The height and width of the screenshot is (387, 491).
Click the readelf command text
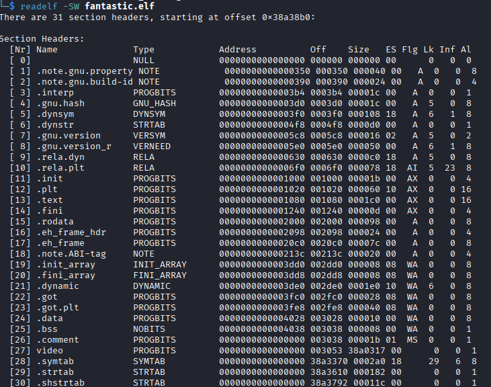(x=39, y=6)
